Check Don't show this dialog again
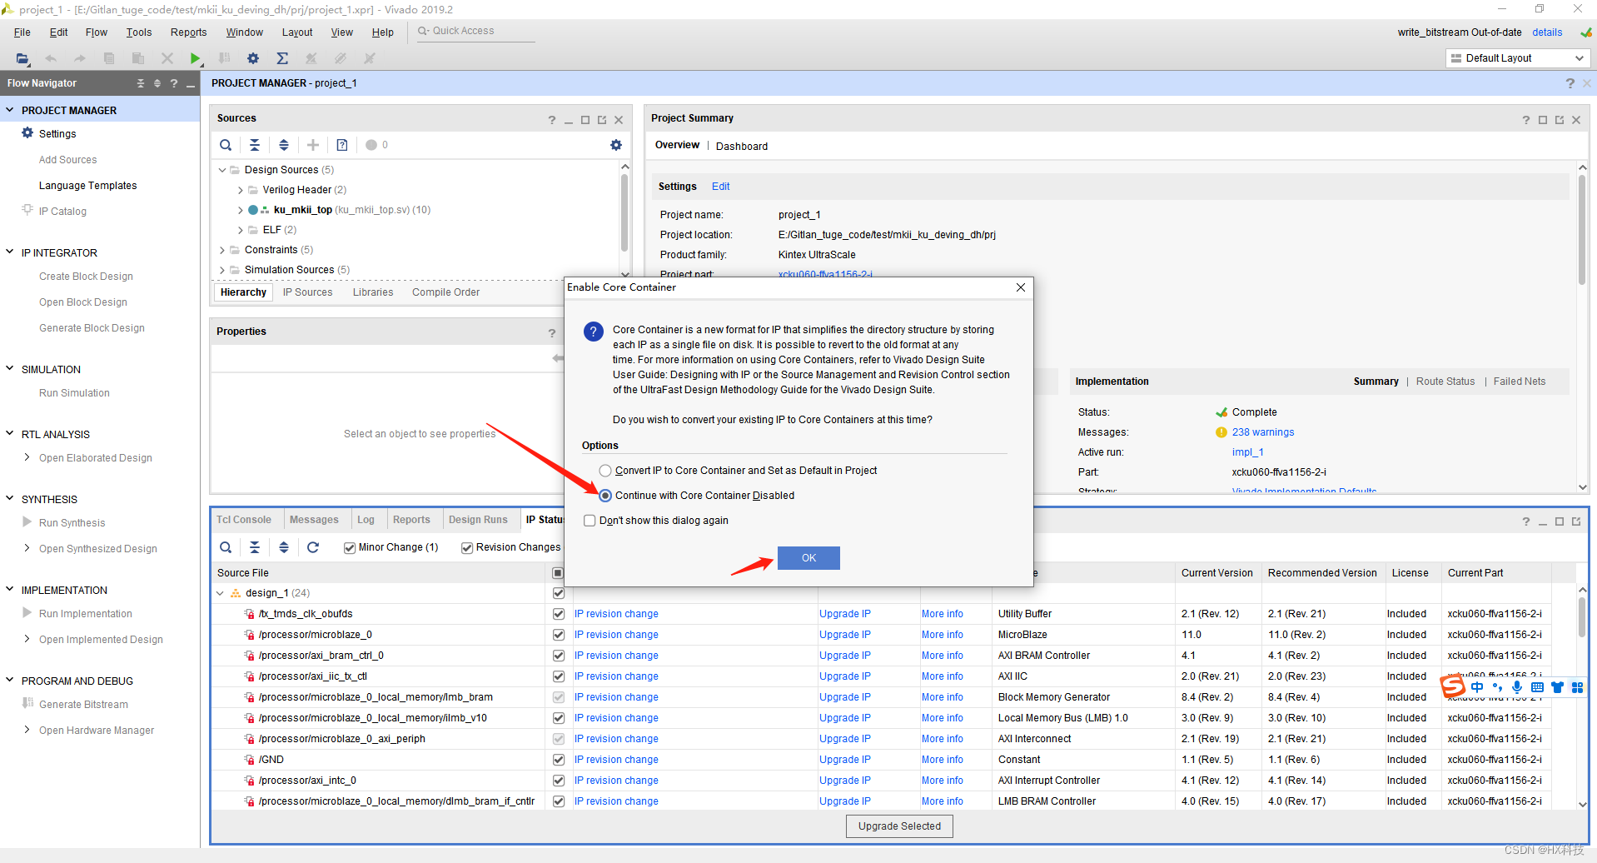The image size is (1597, 863). click(x=590, y=521)
